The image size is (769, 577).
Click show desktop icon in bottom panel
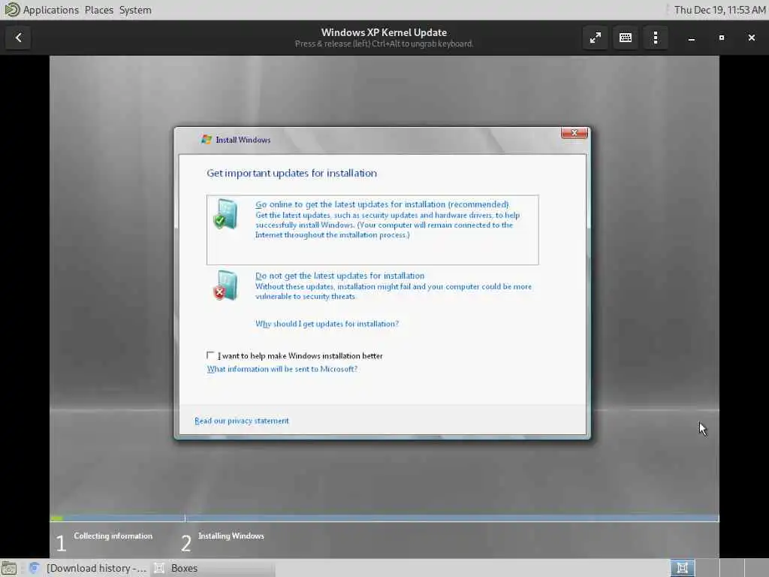pos(9,568)
